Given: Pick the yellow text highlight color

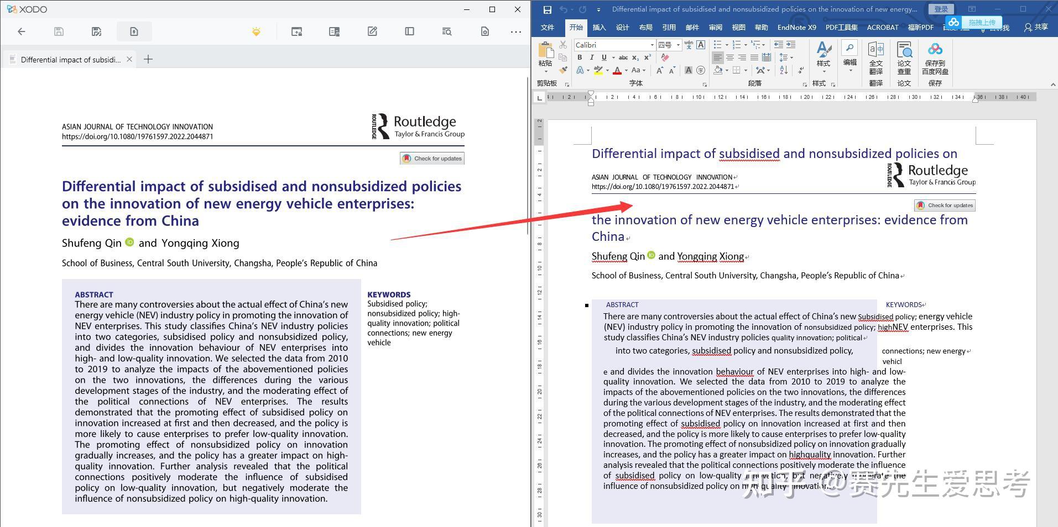Looking at the screenshot, I should (x=598, y=70).
